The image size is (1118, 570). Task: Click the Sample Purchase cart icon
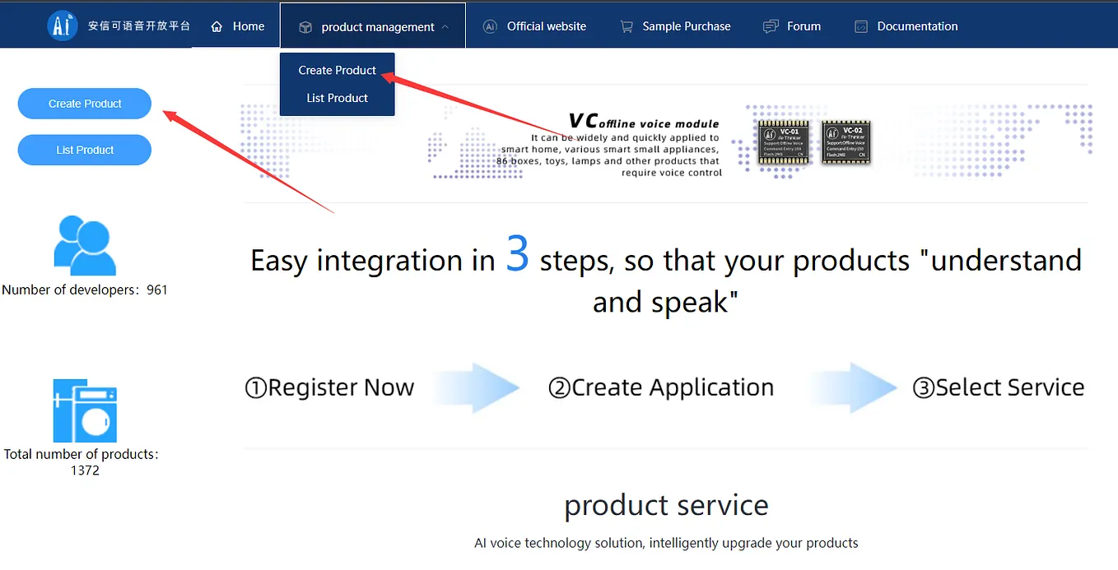[627, 25]
